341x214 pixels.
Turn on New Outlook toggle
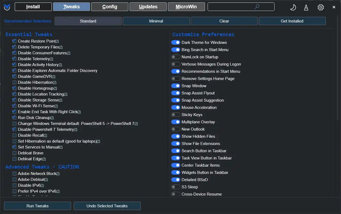pos(176,129)
